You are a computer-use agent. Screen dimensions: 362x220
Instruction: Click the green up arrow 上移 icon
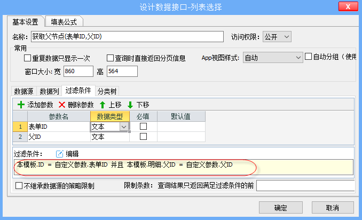(103, 105)
